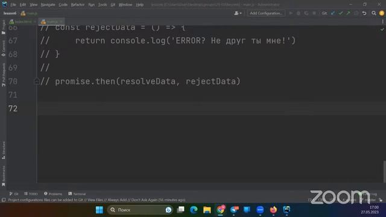Open the Bookmarks tool window sidebar button

[4, 176]
